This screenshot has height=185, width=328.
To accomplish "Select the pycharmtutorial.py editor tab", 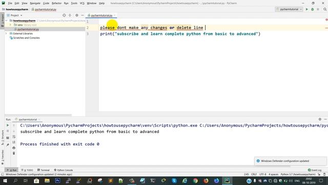I will (x=101, y=15).
